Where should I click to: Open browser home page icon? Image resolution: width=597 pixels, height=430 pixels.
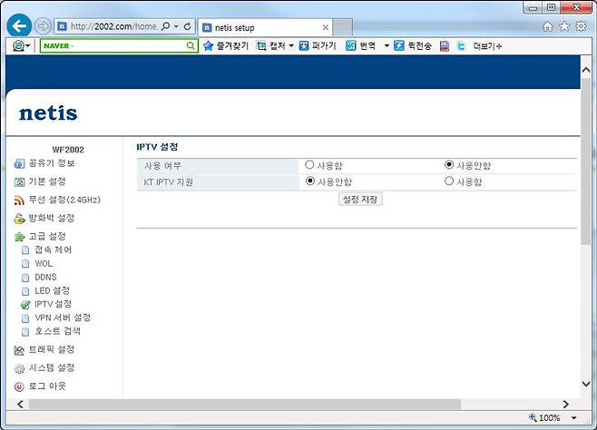point(547,26)
